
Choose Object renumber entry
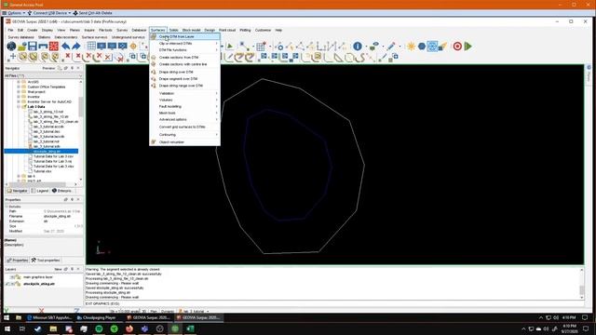[184, 142]
